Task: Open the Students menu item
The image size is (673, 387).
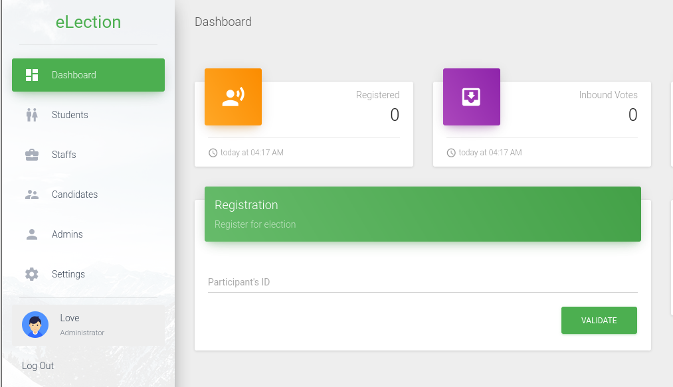Action: pos(88,115)
